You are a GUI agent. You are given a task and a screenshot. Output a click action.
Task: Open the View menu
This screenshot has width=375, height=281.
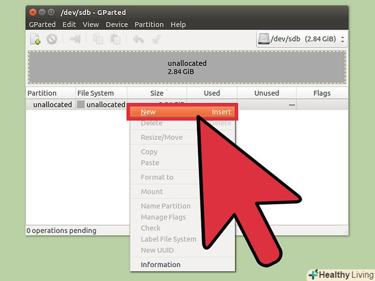coord(91,24)
